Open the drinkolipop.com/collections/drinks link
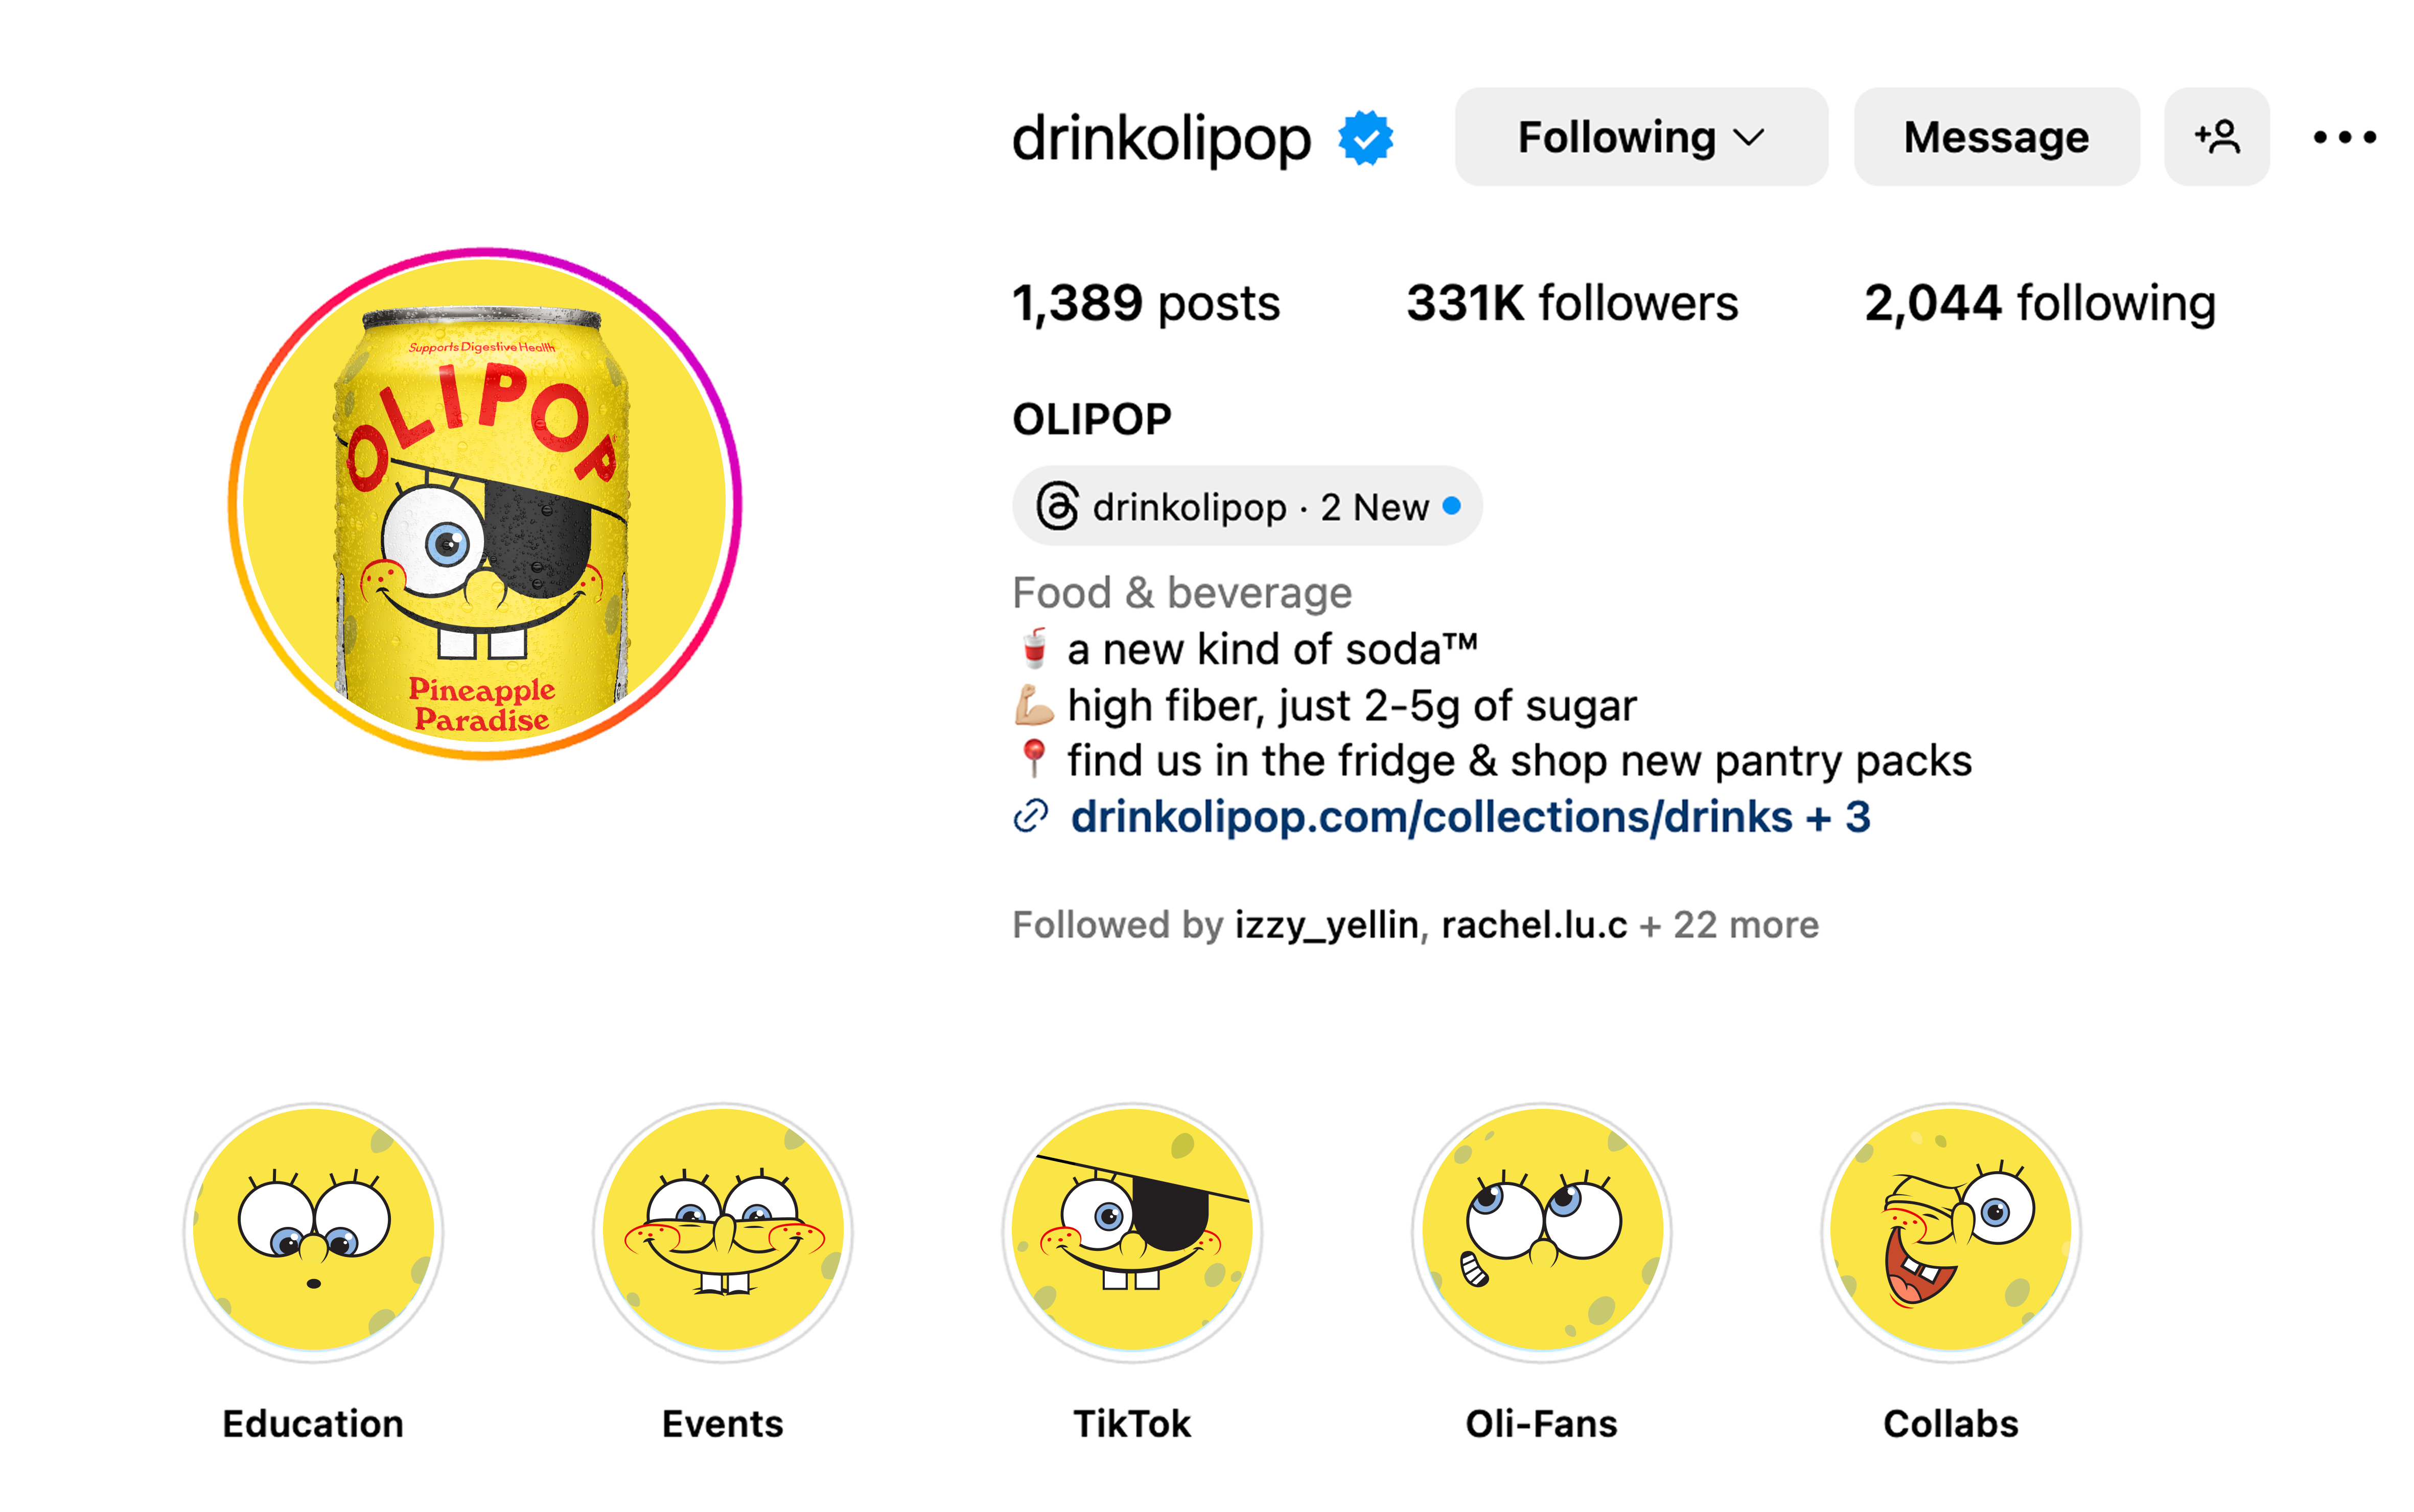Screen dimensions: 2414x1512 tap(1431, 817)
